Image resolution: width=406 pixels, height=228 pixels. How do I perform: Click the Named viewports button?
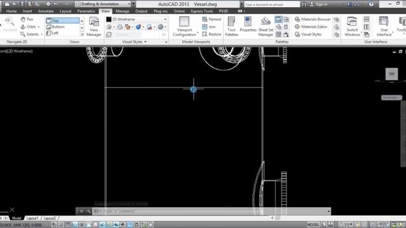[211, 20]
